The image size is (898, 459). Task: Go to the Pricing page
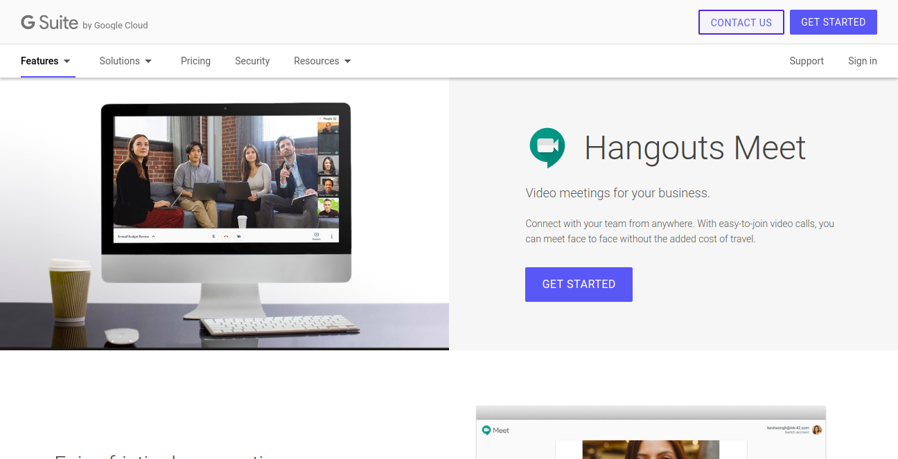195,61
